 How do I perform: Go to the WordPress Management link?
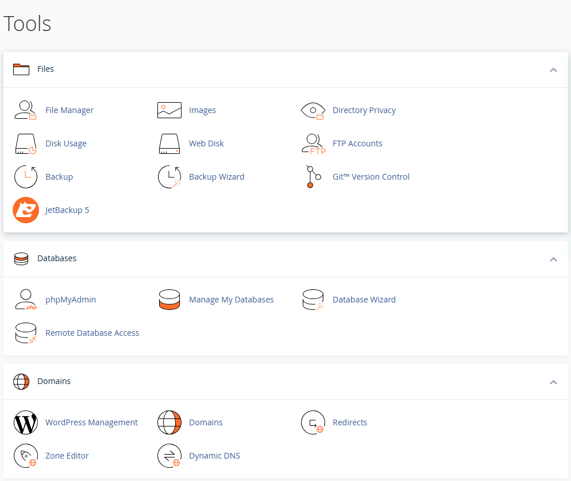92,423
